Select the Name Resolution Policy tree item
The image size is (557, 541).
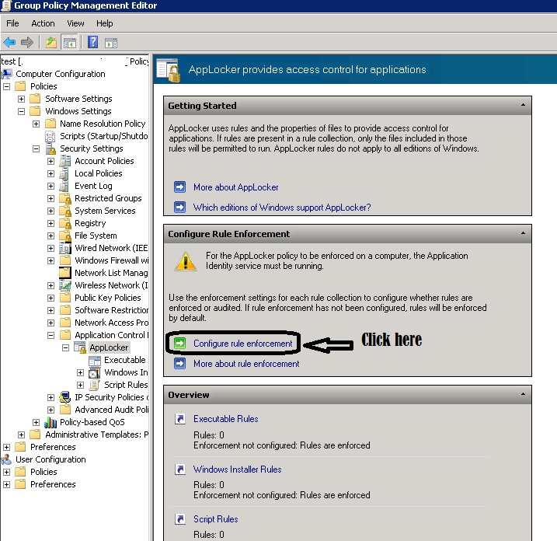tap(103, 124)
